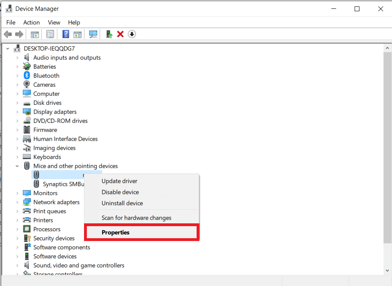The image size is (392, 286).
Task: Click the Device Manager title bar icon
Action: (9, 8)
